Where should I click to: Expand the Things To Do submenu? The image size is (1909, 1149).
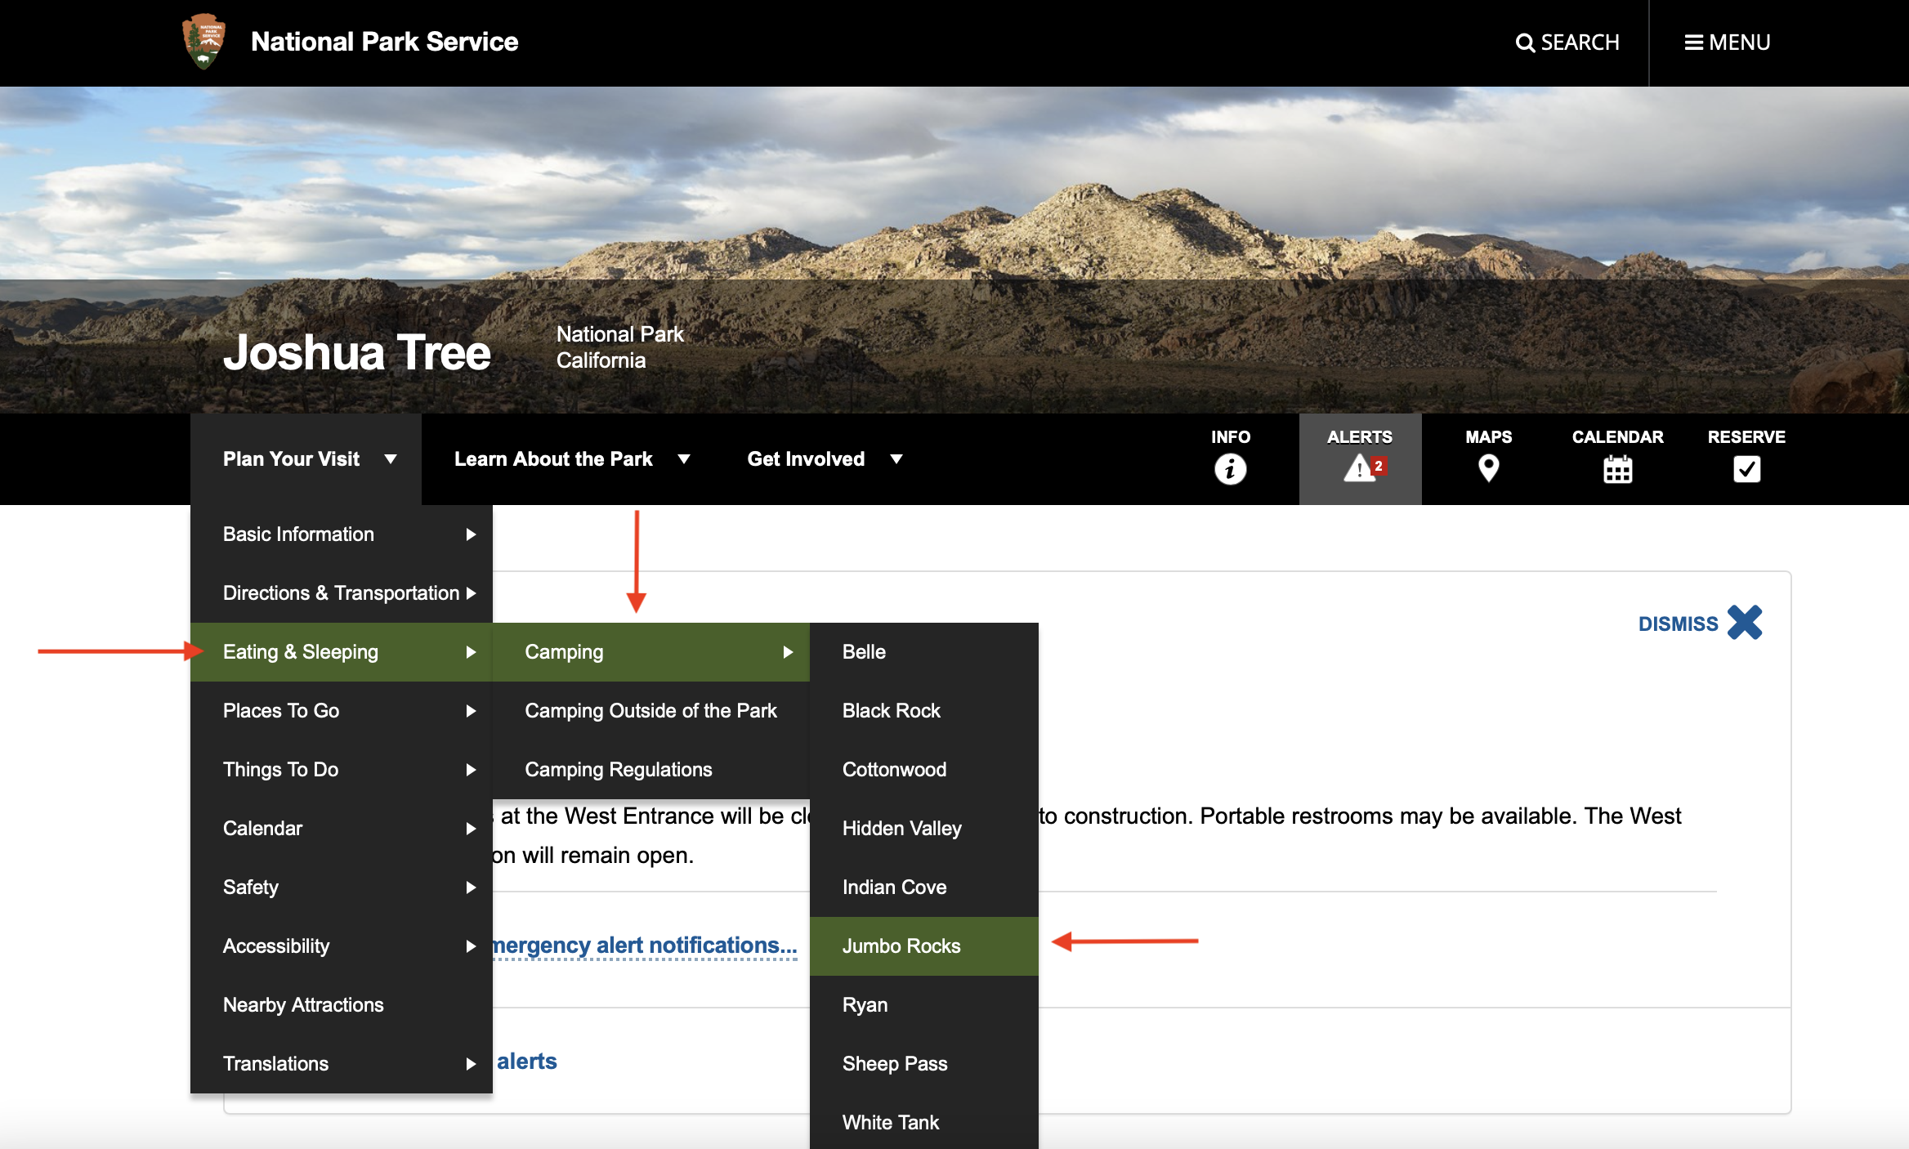(471, 770)
